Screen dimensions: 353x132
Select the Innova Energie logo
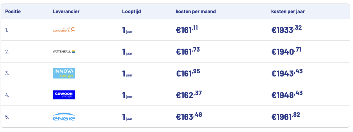[x=64, y=73]
